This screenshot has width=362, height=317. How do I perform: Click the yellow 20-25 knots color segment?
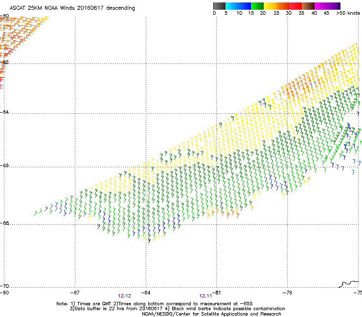tap(270, 6)
